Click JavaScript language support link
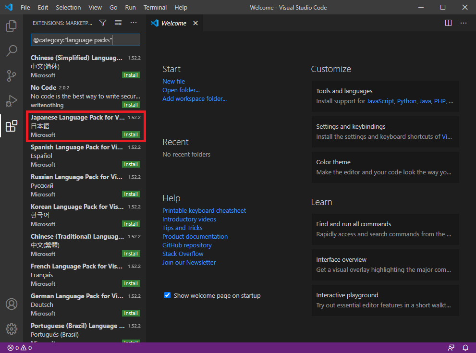 380,101
